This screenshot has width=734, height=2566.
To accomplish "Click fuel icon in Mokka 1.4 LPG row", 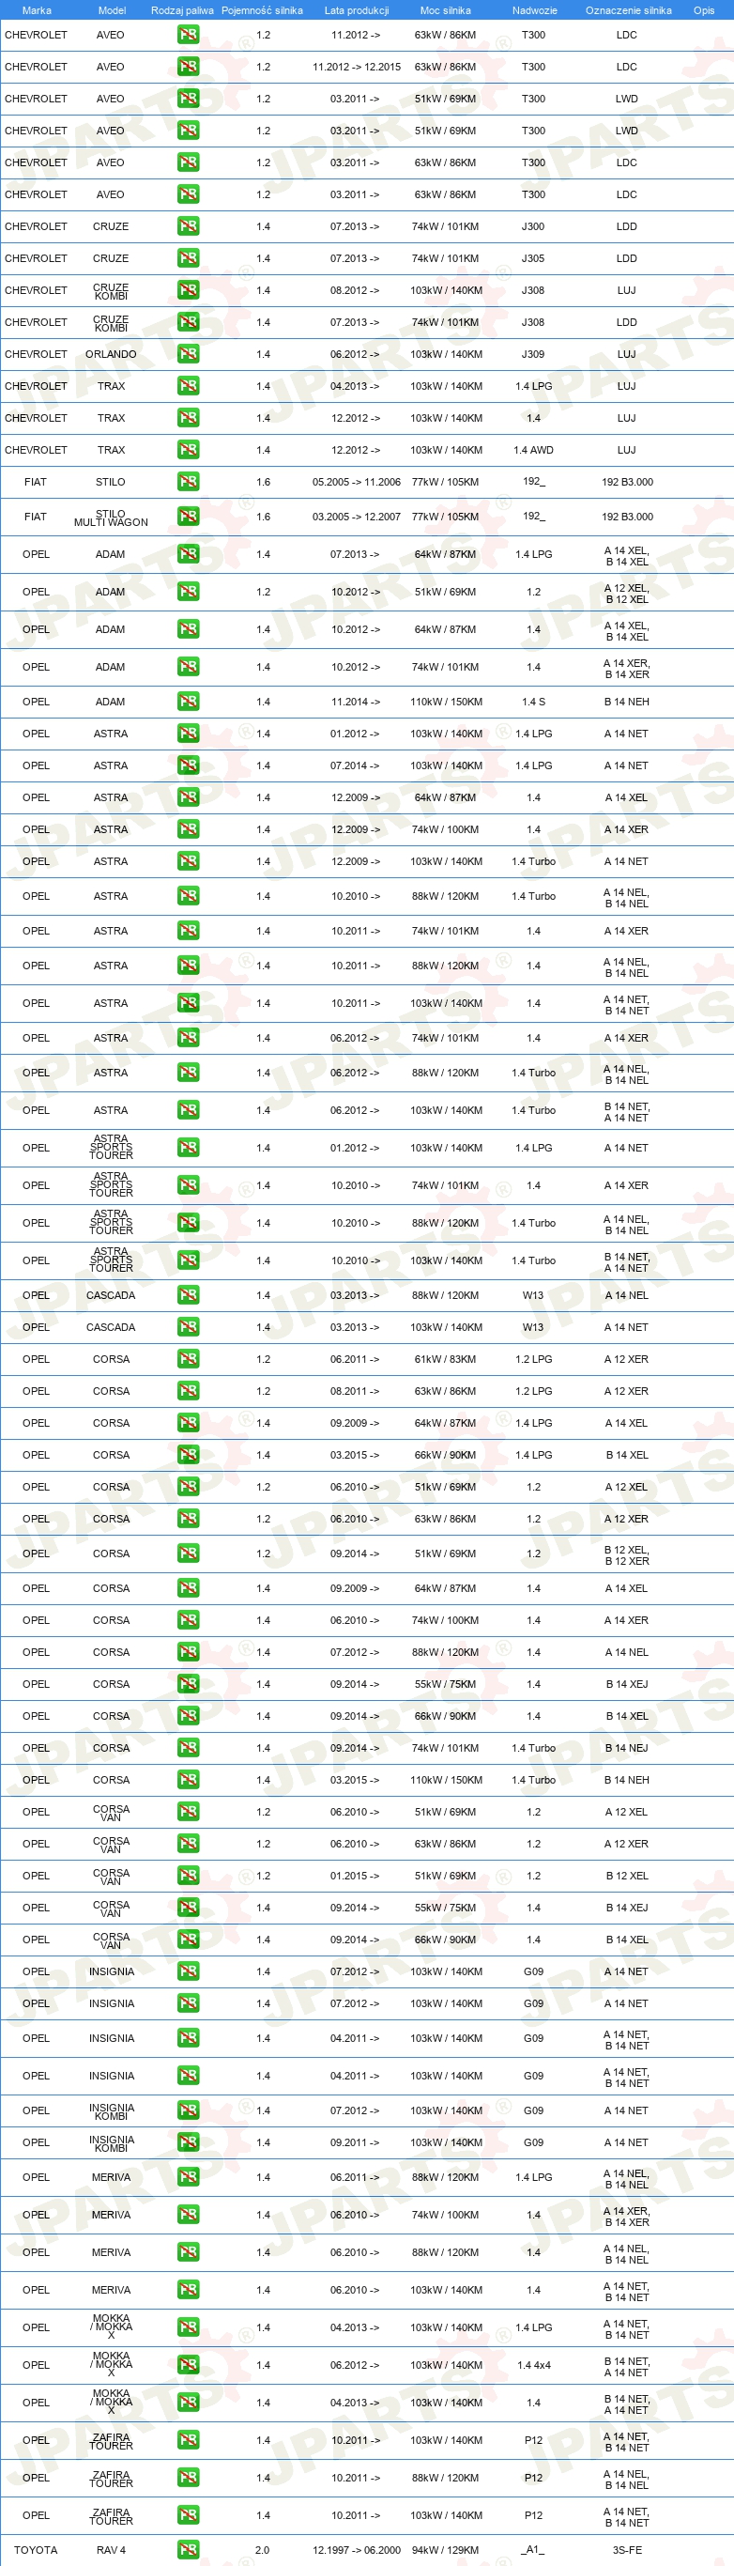I will pos(189,2326).
